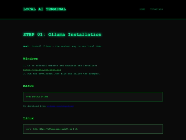Click the 'Run the downloaded .exe file' step
Screen dimensions: 186x140
pyautogui.click(x=61, y=74)
